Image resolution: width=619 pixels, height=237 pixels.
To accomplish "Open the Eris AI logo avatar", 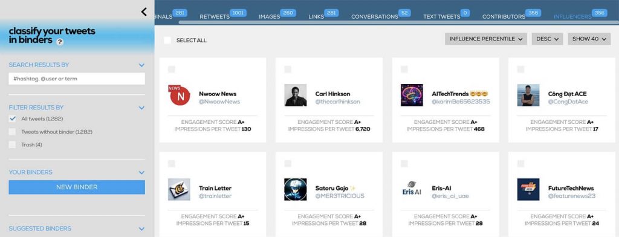I will click(412, 189).
